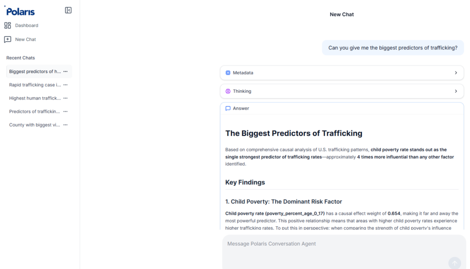Viewport: 470px width, 269px height.
Task: Click the Polaris logo
Action: tap(20, 11)
